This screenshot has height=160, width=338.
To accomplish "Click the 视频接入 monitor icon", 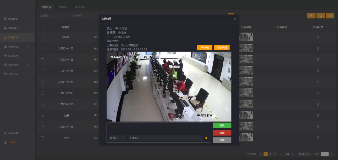I will [6, 28].
